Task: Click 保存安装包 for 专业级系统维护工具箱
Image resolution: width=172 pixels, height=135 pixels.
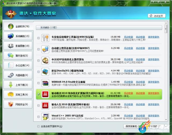Action: coord(153,37)
